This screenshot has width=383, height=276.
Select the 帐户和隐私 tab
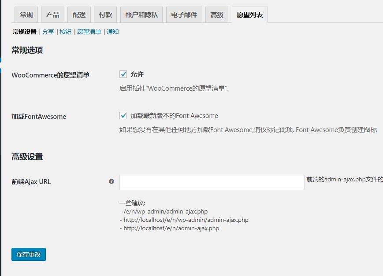[141, 15]
